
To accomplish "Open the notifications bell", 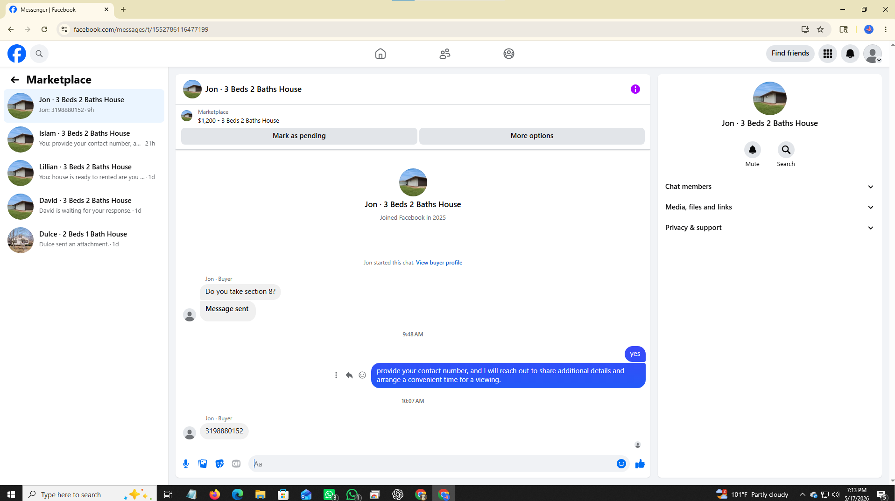I will pos(850,54).
